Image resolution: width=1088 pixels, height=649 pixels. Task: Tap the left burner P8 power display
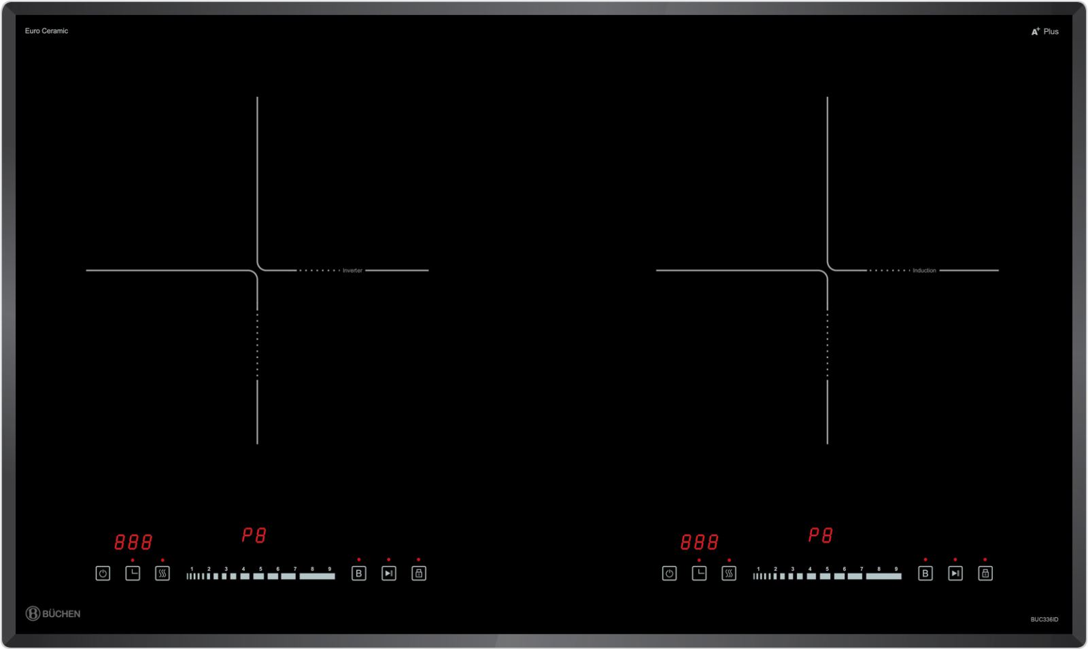(254, 536)
